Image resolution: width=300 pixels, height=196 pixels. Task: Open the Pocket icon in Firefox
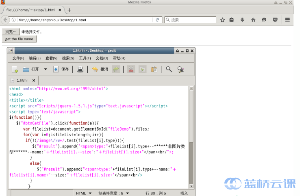pos(275,20)
